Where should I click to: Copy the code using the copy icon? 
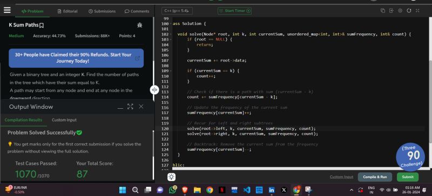pos(382,11)
